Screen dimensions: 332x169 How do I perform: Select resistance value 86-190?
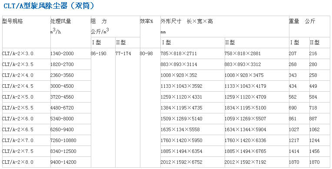coord(99,53)
